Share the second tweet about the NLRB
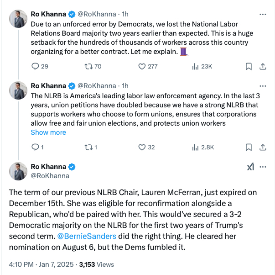Image resolution: width=275 pixels, height=275 pixels. [x=263, y=147]
